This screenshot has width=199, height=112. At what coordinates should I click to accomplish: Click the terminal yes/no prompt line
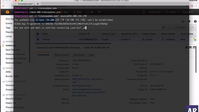click(50, 28)
